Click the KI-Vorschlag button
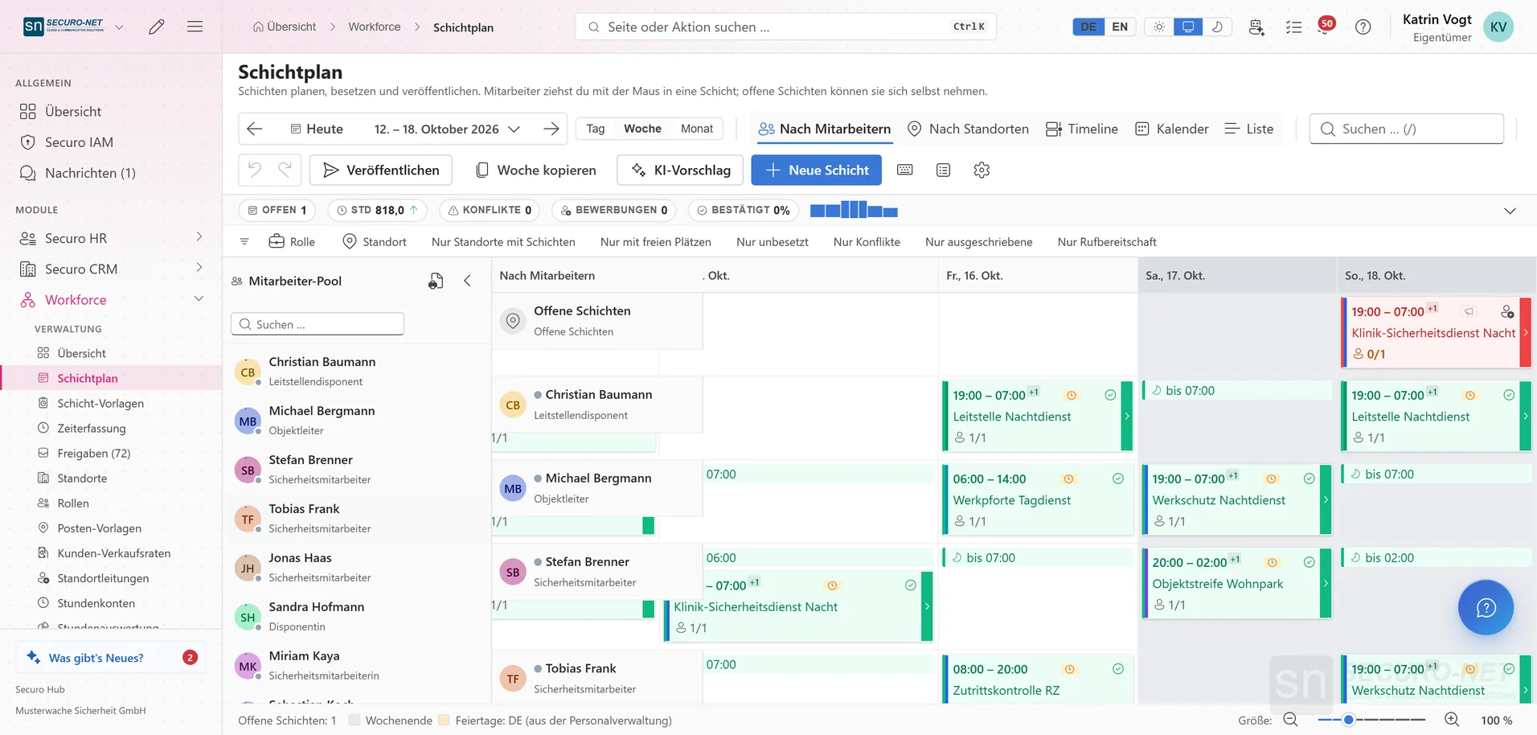Screen dimensions: 1537x735 coord(680,170)
